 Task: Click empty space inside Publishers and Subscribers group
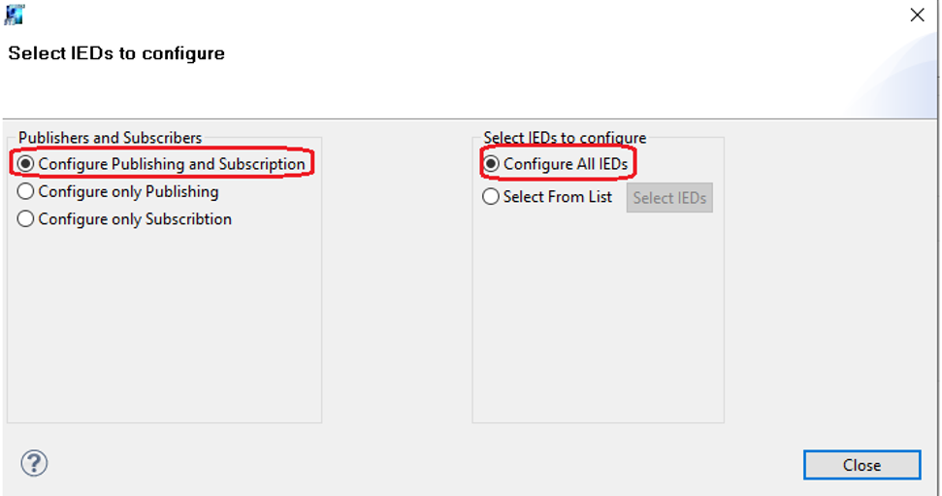pyautogui.click(x=165, y=330)
